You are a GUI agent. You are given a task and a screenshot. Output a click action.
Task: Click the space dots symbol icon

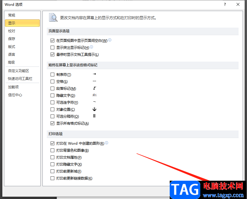point(94,81)
